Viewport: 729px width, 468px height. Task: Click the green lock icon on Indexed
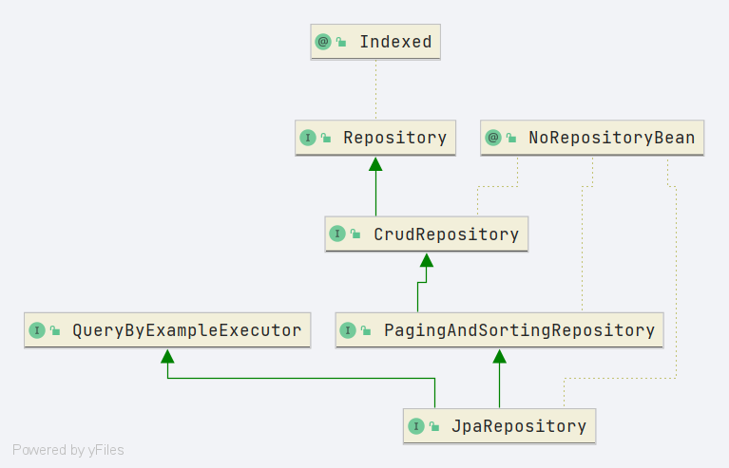point(341,43)
